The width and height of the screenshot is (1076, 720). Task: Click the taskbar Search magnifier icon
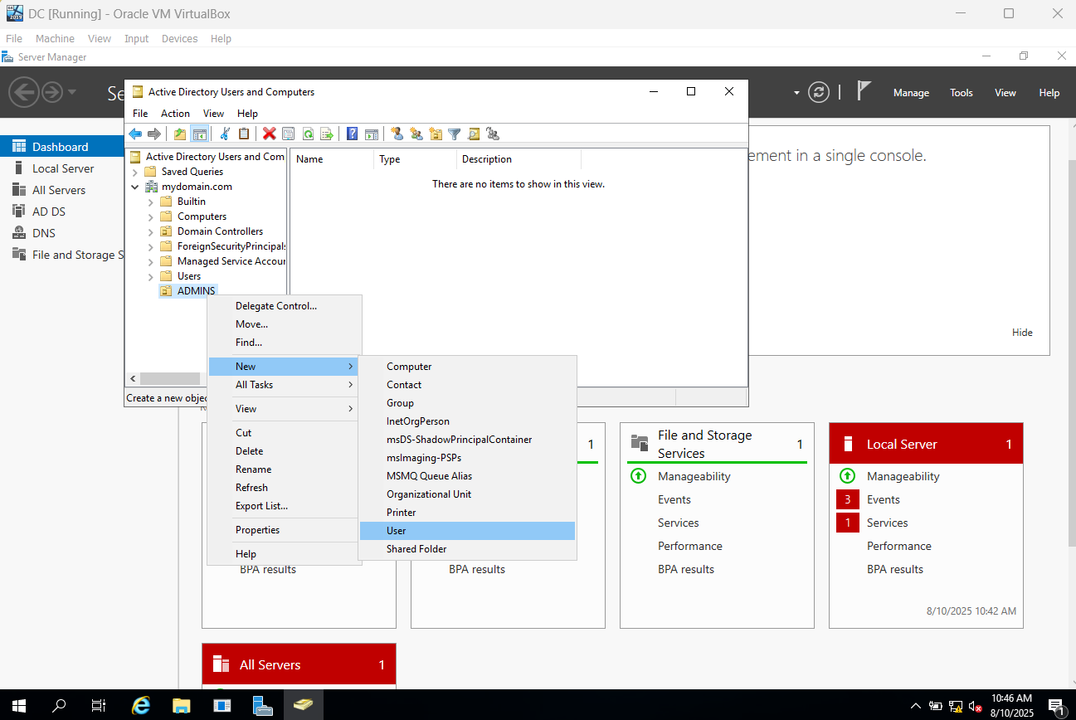pyautogui.click(x=59, y=705)
